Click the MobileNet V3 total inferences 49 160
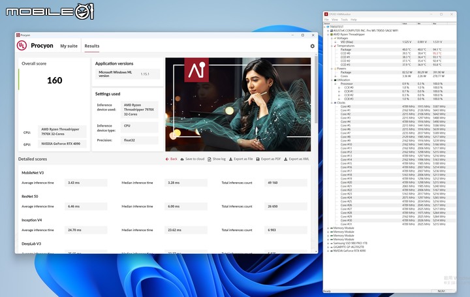The width and height of the screenshot is (470, 297). (286, 183)
